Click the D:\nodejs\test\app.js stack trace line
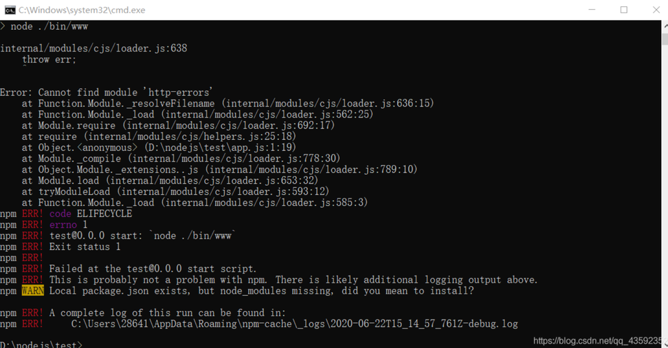This screenshot has width=668, height=348. pyautogui.click(x=159, y=148)
